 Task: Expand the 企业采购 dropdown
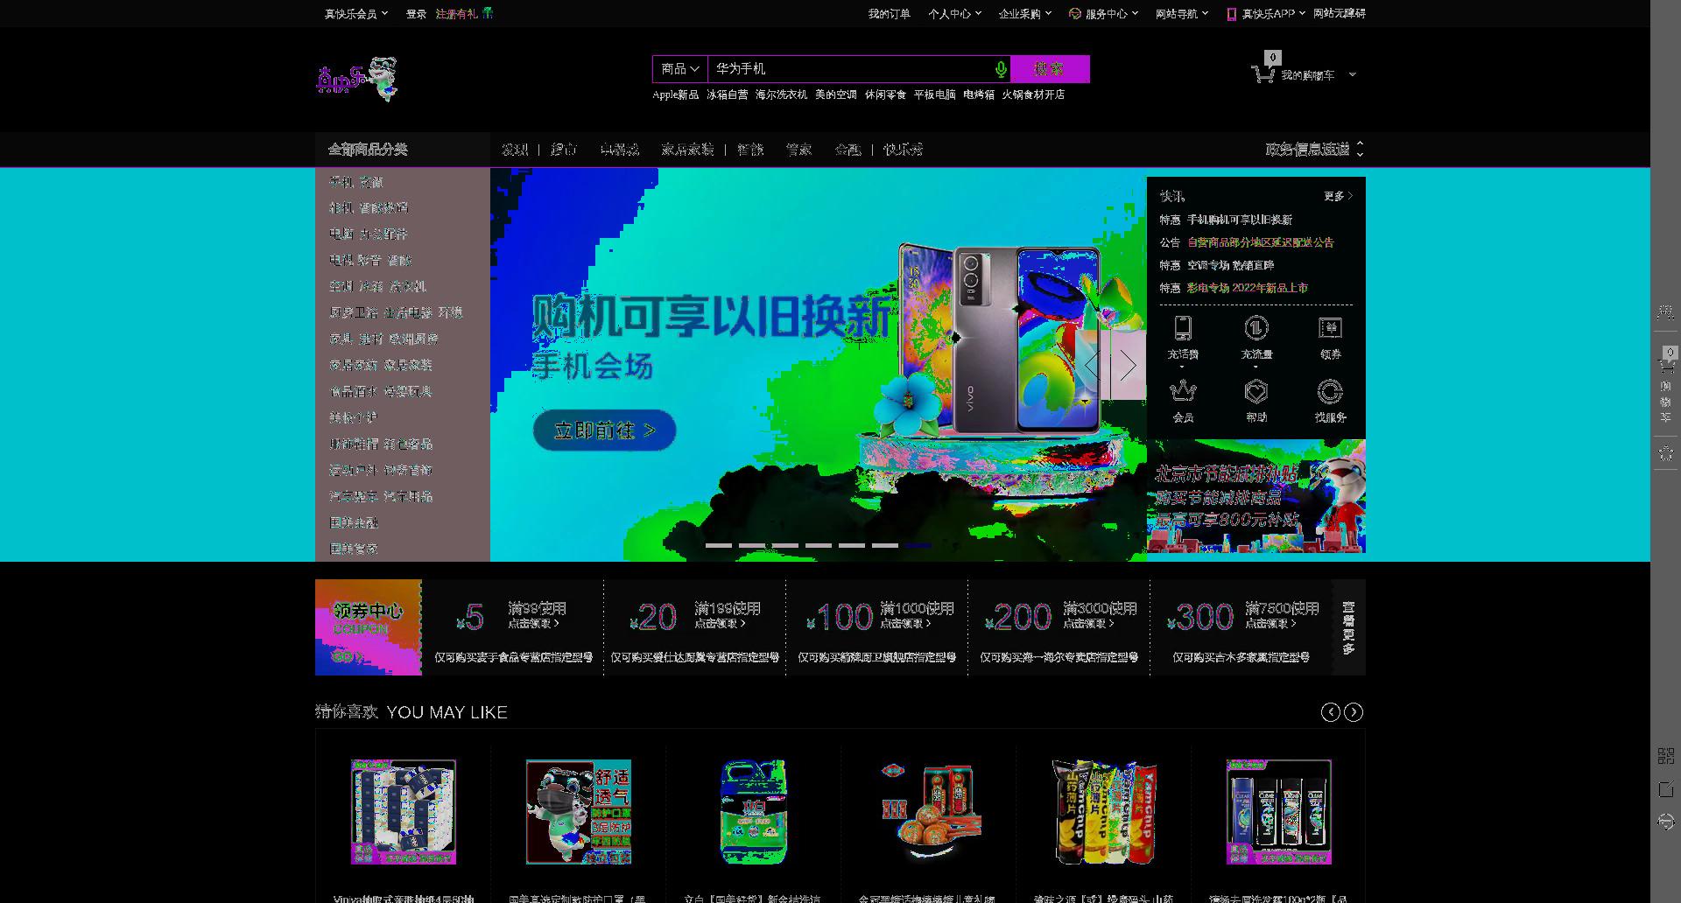point(1025,14)
